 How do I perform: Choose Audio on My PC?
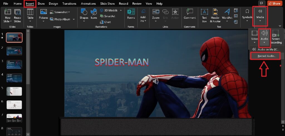[266, 49]
